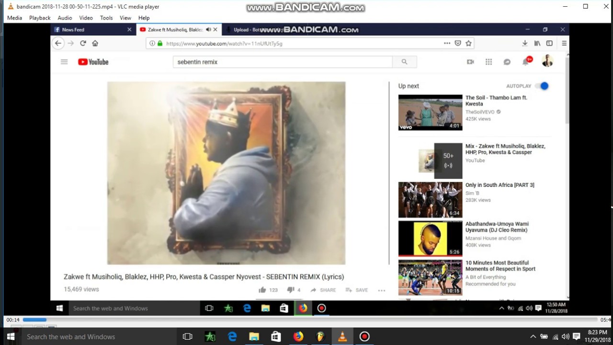Screen dimensions: 613x345
Task: Open Task View in the bottom taskbar
Action: pos(187,337)
